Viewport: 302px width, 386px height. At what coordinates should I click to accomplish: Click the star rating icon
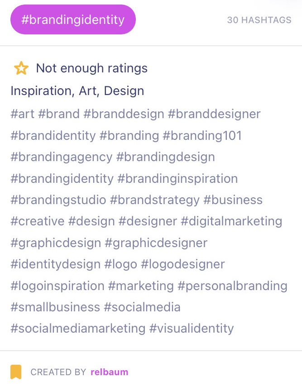(x=21, y=68)
